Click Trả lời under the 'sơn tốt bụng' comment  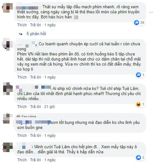[x=35, y=135]
